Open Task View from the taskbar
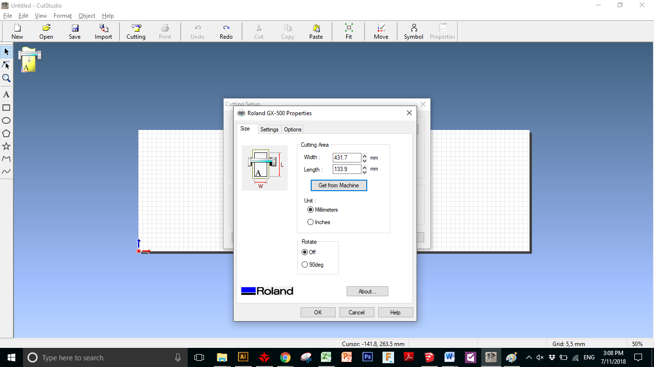The height and width of the screenshot is (367, 654). coord(199,357)
